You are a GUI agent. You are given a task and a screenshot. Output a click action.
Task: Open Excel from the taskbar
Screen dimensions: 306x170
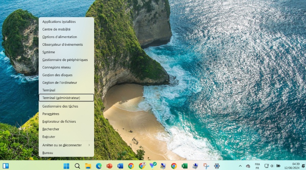[184, 166]
